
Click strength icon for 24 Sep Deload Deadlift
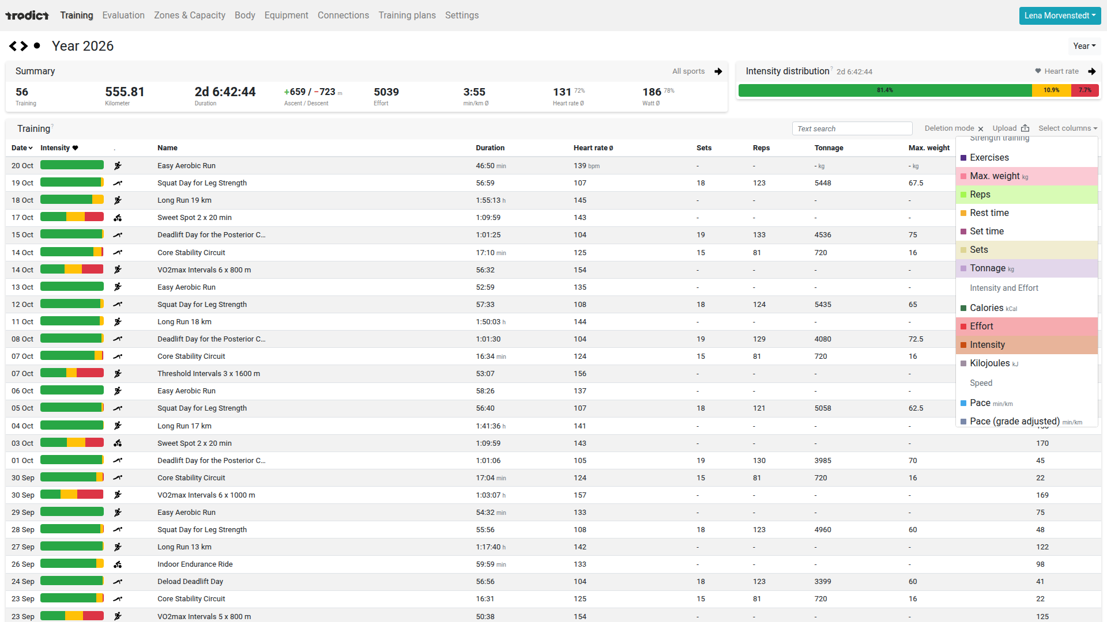coord(118,582)
